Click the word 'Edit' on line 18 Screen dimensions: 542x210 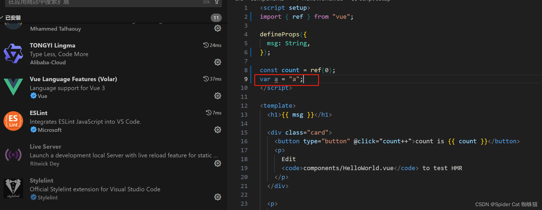tap(289, 159)
